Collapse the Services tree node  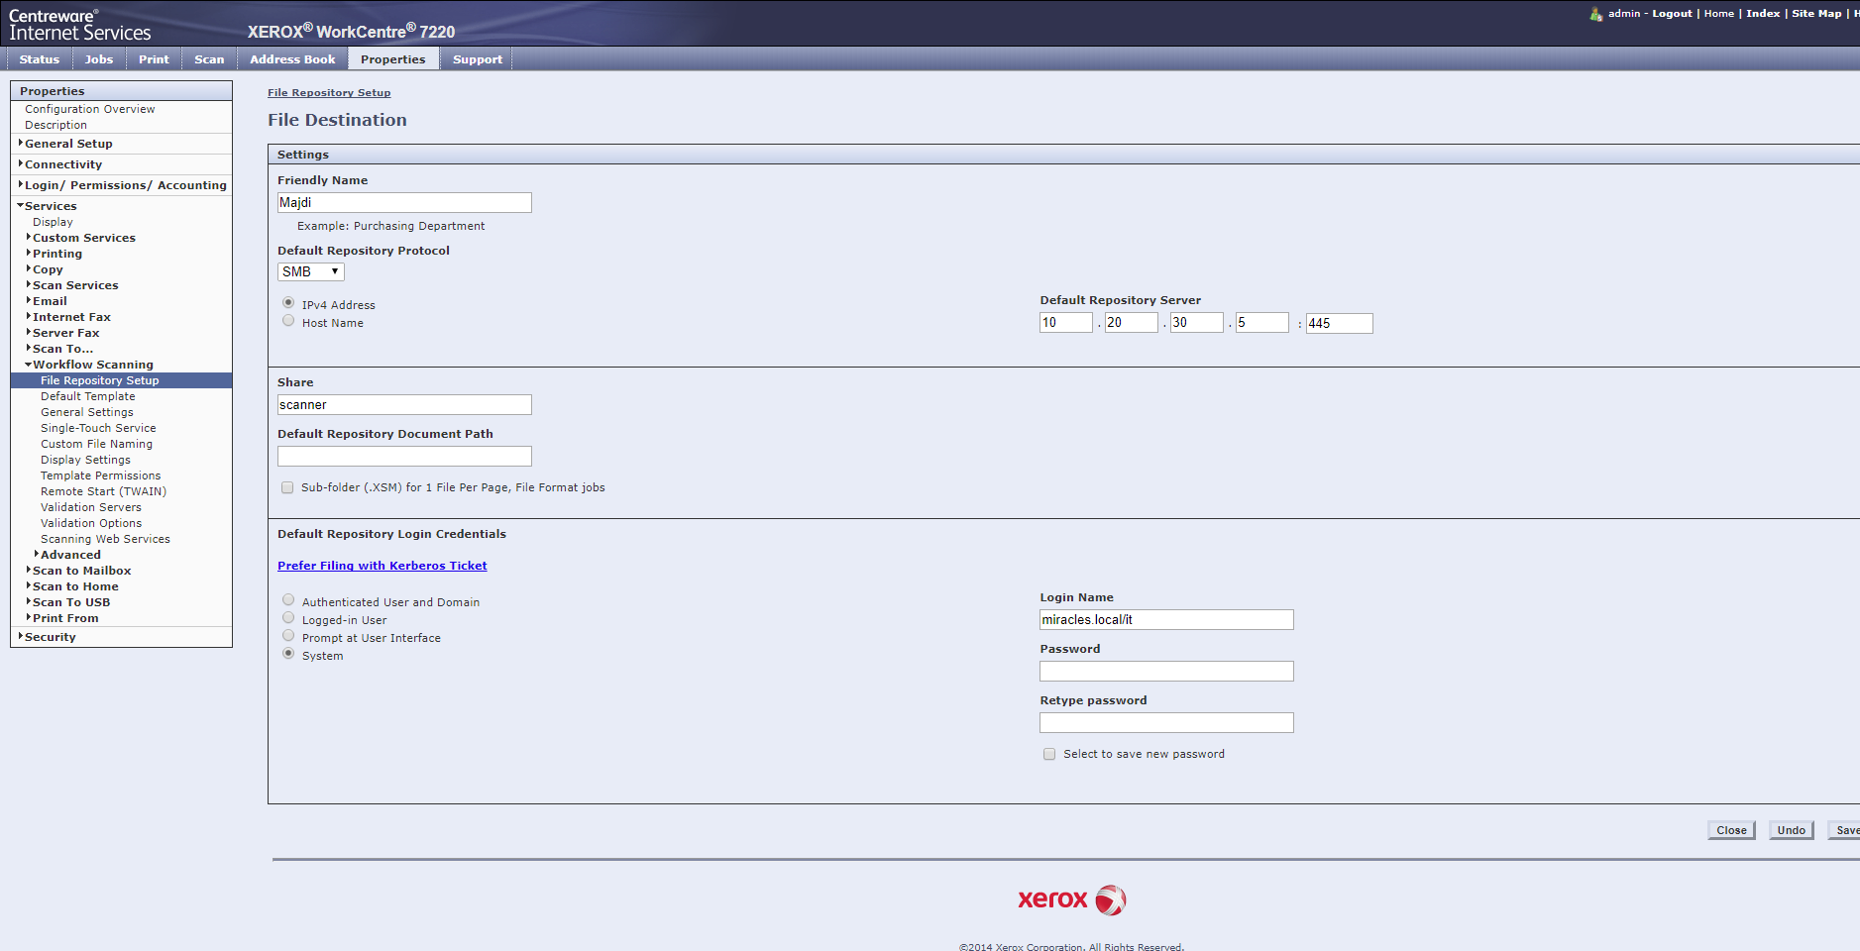point(21,206)
